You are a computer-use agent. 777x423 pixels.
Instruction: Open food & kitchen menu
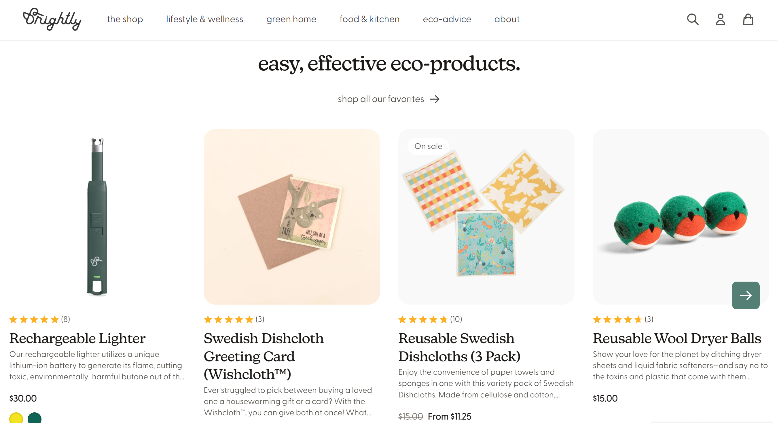pos(369,19)
